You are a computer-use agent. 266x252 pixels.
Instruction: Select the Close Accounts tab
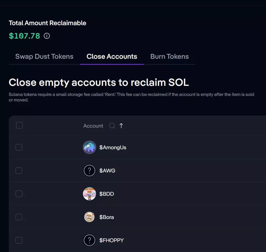112,57
